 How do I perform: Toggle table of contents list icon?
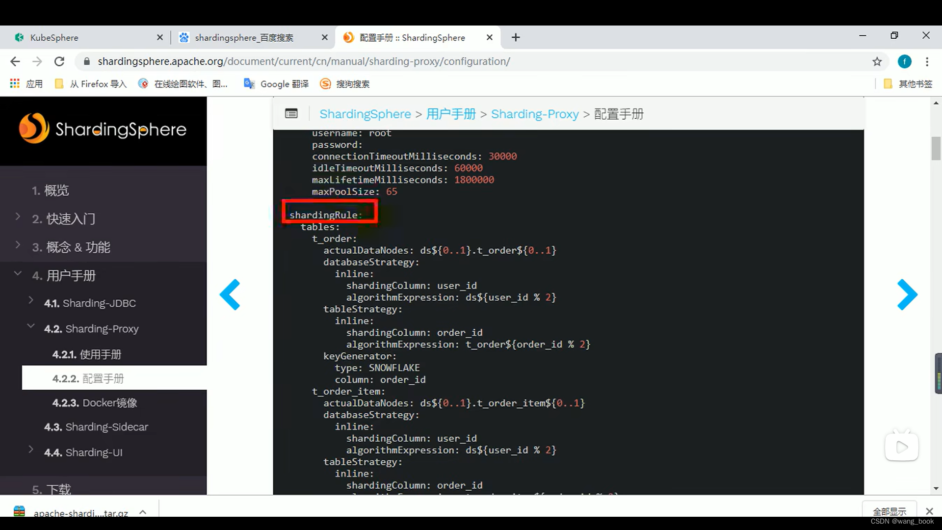pos(291,114)
